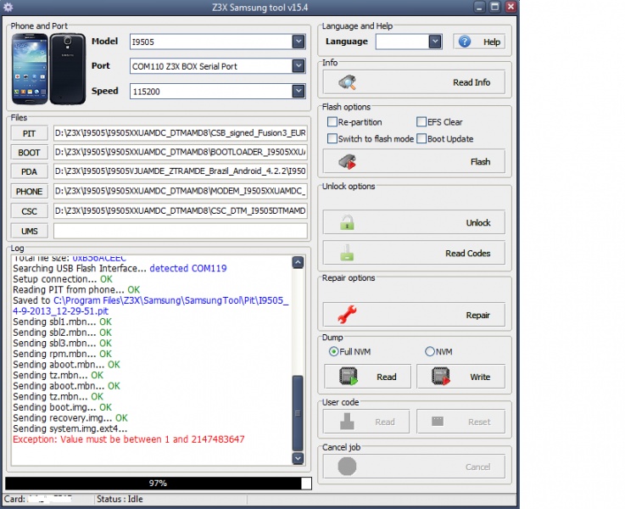The height and width of the screenshot is (509, 625).
Task: Click the empty UMS path field
Action: point(180,231)
